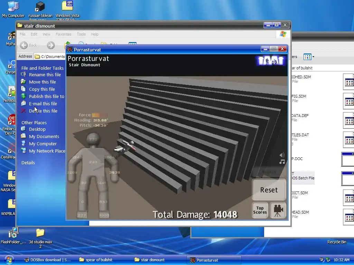Screen dimensions: 354x265
Task: Minimize the Porrasturvat window
Action: (x=265, y=49)
